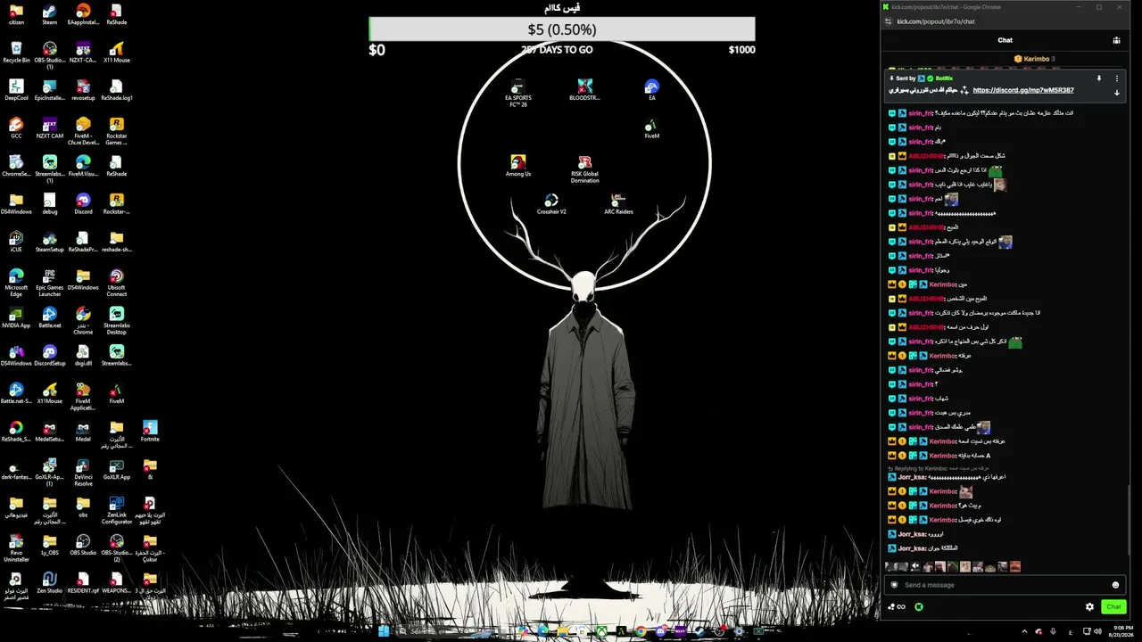The height and width of the screenshot is (642, 1142).
Task: Open the Recycle Bin
Action: tap(16, 53)
